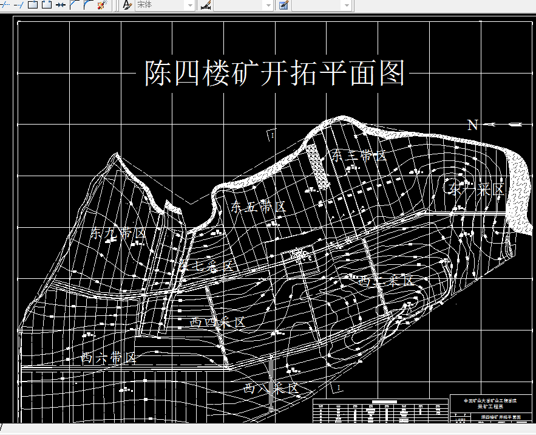Click the title block at bottom right
Viewport: 536px width, 435px height.
point(480,407)
